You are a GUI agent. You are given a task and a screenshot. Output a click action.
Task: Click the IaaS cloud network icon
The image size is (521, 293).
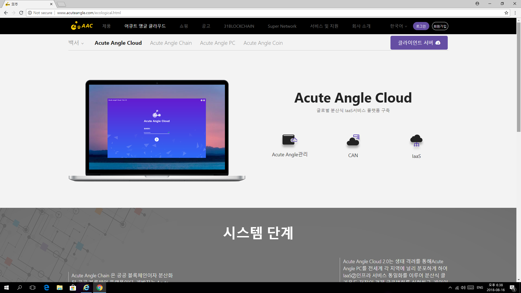click(x=416, y=141)
